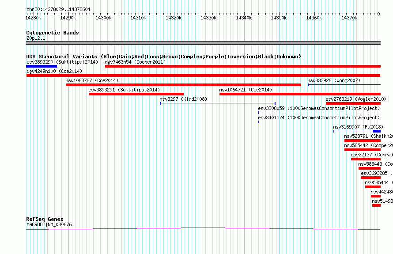The image size is (393, 254).
Task: Click the esv3893290 blue gain variant bar
Action: click(x=42, y=66)
